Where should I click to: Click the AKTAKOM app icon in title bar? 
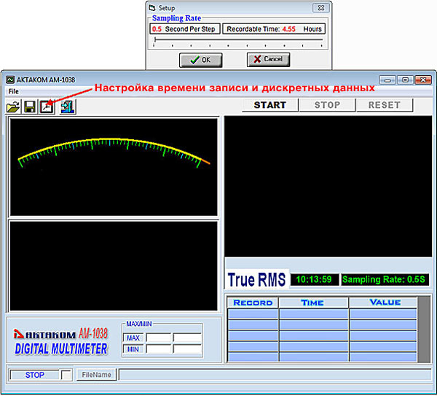[x=10, y=79]
